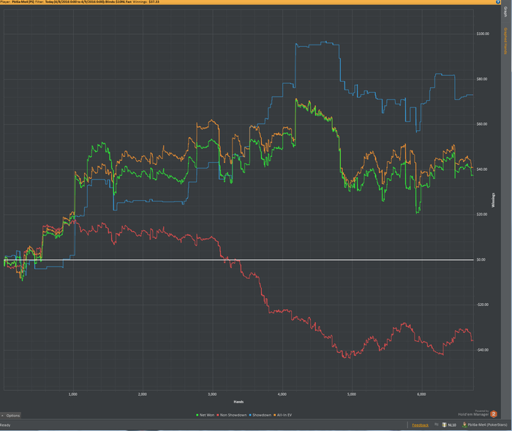Toggle the Non Showdown legend series
The width and height of the screenshot is (512, 431).
[x=232, y=415]
